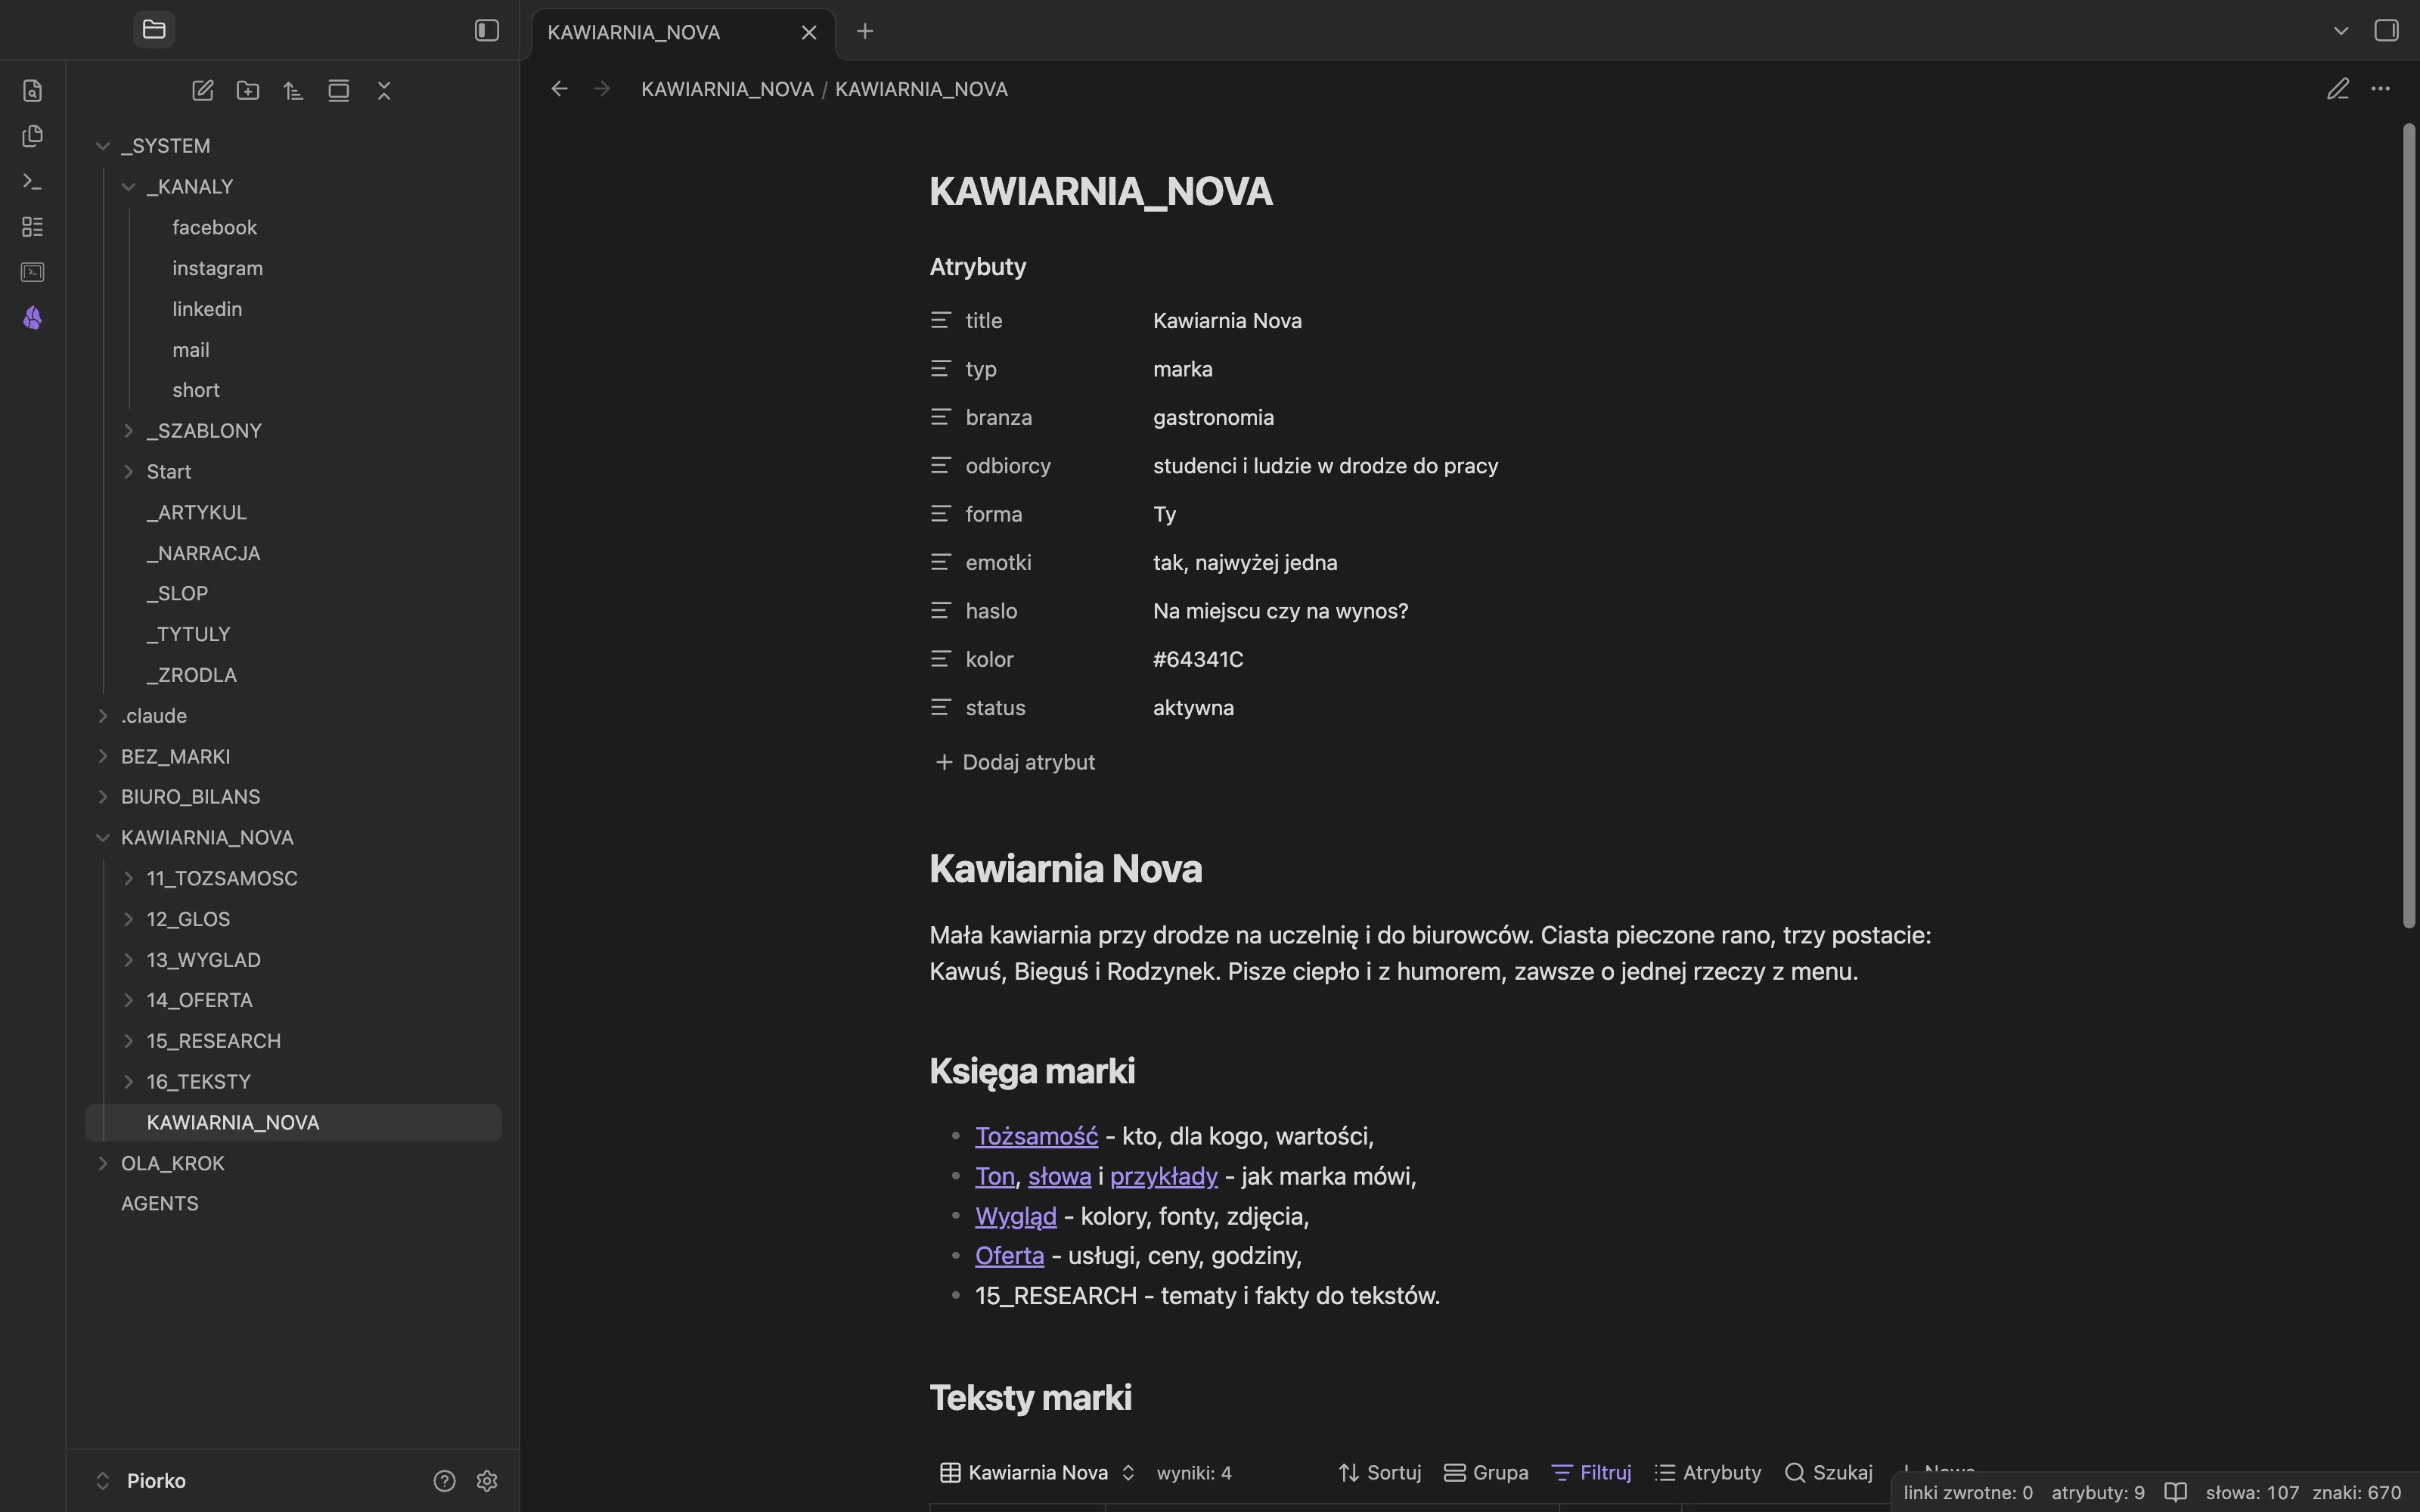2420x1512 pixels.
Task: Collapse all folders in explorer
Action: click(384, 91)
